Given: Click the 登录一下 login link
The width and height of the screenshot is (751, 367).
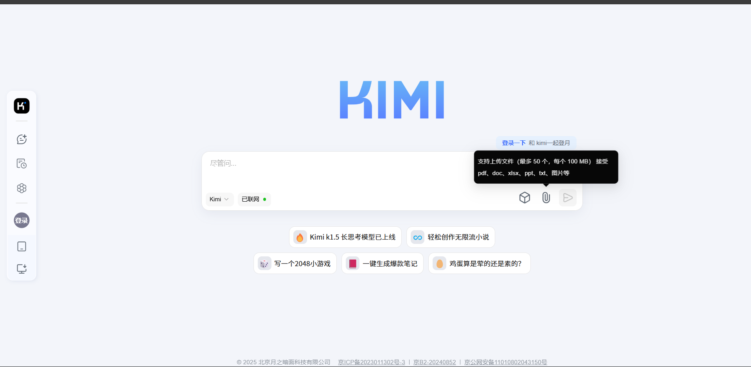Looking at the screenshot, I should [x=513, y=143].
